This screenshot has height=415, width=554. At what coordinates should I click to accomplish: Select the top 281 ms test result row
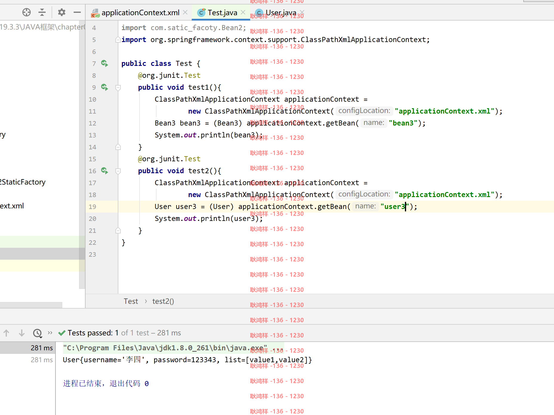[x=27, y=348]
